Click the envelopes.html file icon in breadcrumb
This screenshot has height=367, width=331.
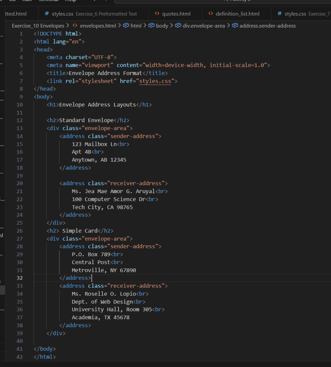point(75,26)
